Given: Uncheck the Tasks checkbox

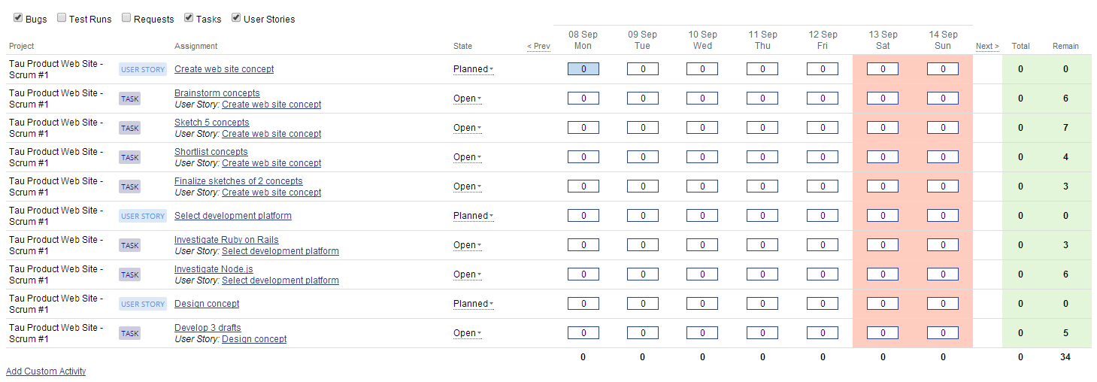Looking at the screenshot, I should point(189,18).
